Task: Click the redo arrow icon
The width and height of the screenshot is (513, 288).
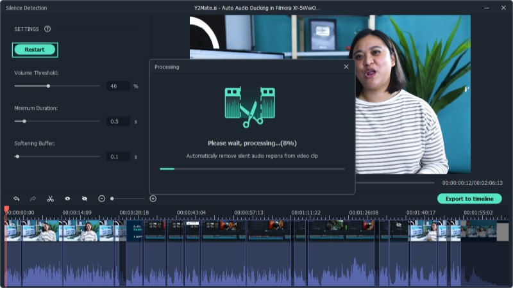Action: [33, 198]
